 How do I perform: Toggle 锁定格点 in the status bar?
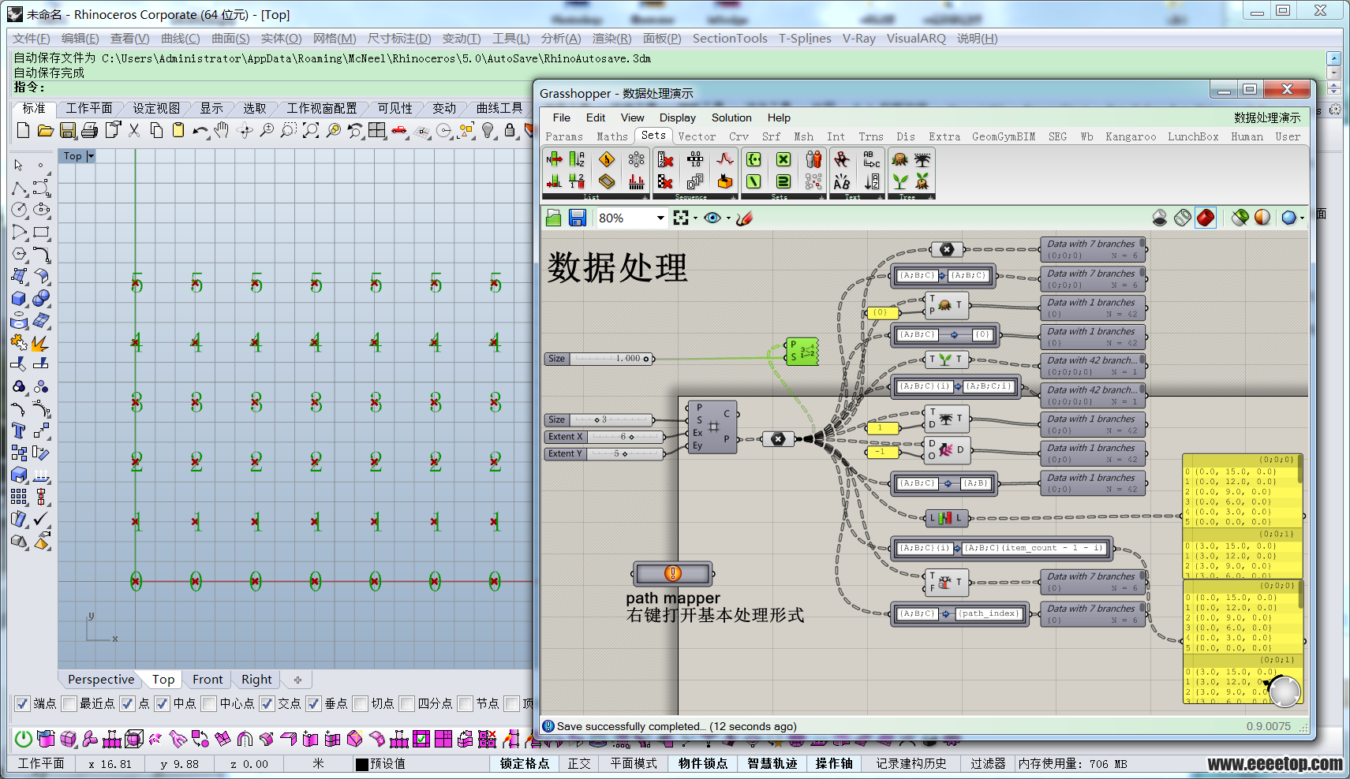pyautogui.click(x=525, y=763)
